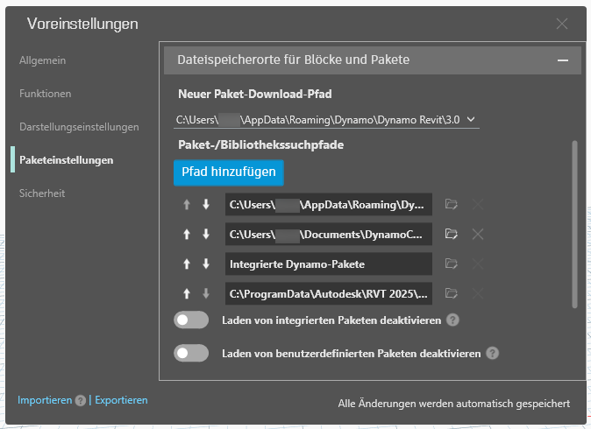This screenshot has height=429, width=591.
Task: Open the Darstellungseinstellungen tab
Action: point(79,127)
